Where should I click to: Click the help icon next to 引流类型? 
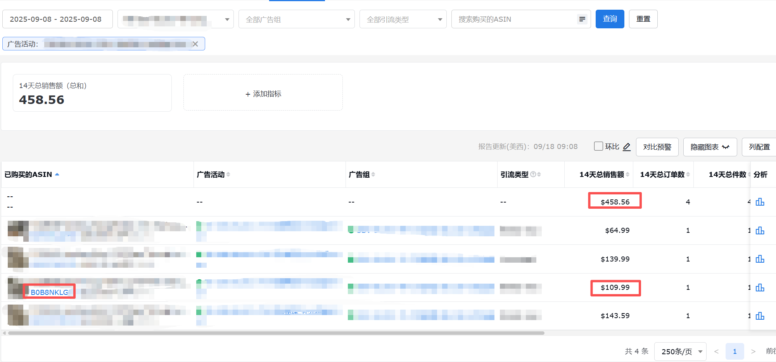click(x=533, y=175)
